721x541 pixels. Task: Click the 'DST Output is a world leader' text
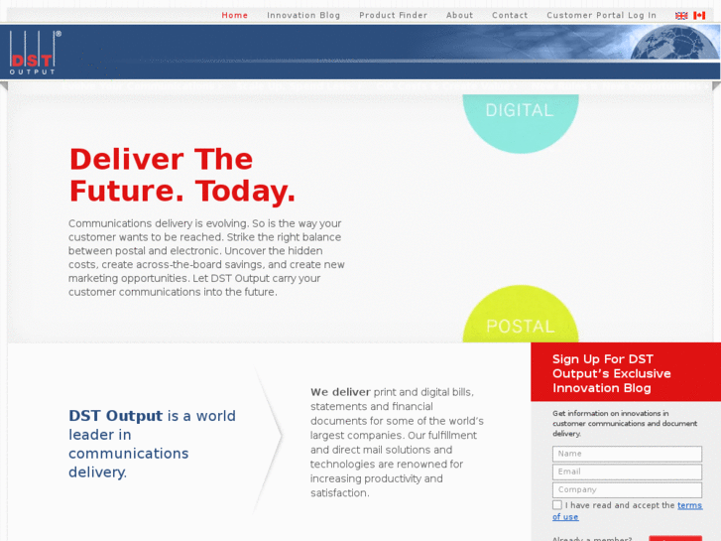[152, 444]
